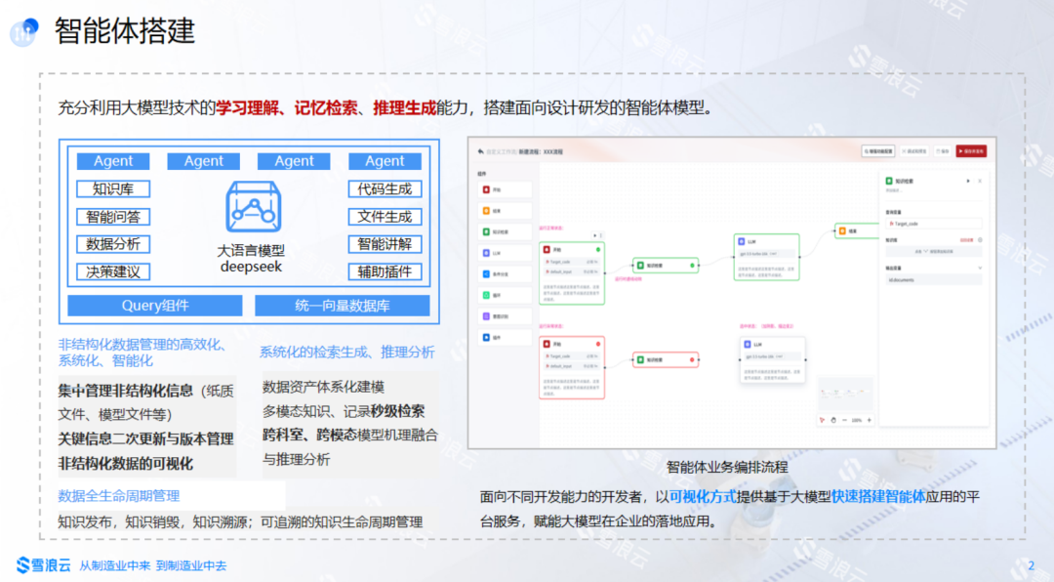
Task: Click the red-bordered 知识检索 node
Action: [x=666, y=360]
